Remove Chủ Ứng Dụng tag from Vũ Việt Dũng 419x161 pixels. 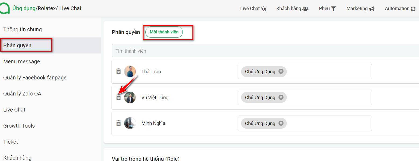pos(281,97)
